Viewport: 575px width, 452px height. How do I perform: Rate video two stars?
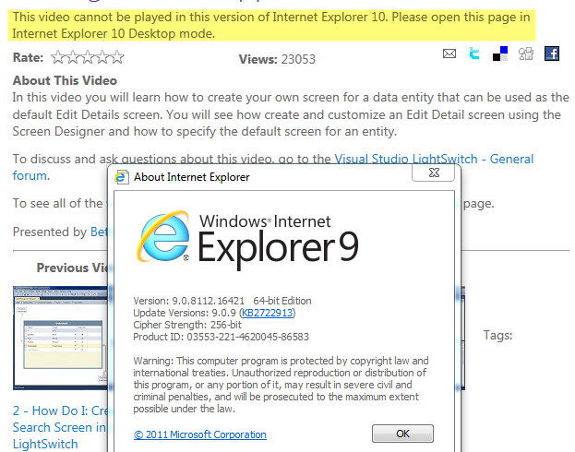73,57
